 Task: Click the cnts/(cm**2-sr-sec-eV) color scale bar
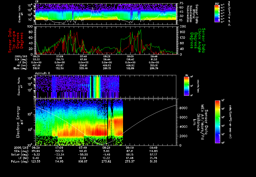pyautogui.click(x=217, y=122)
